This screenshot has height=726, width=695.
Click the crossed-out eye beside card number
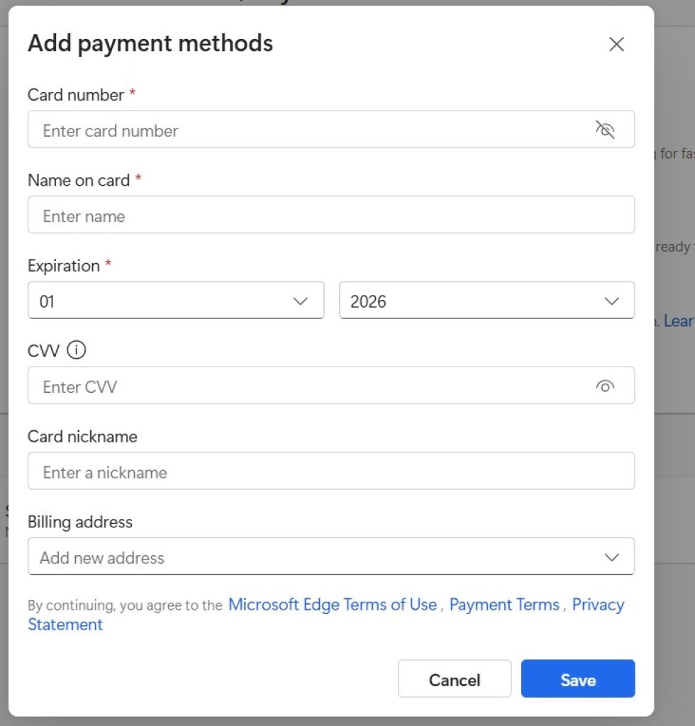tap(607, 129)
